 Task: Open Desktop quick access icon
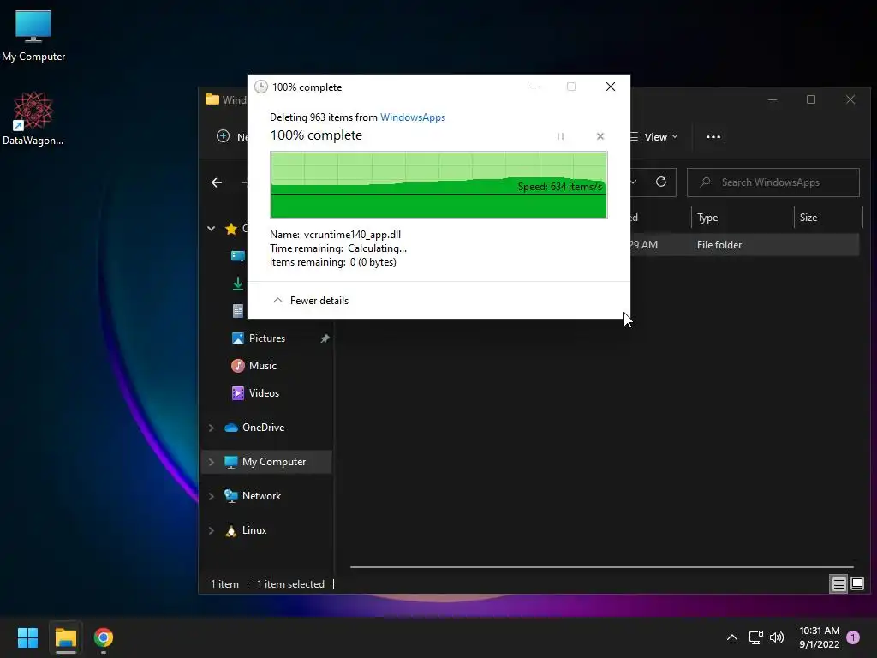(238, 255)
